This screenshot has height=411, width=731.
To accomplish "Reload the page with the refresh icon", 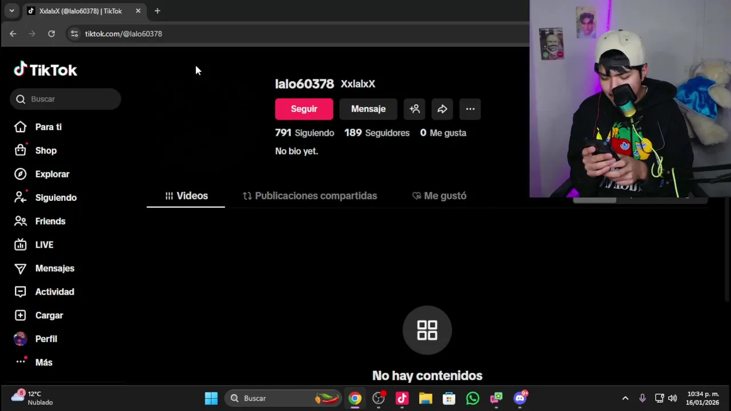I will click(x=51, y=34).
